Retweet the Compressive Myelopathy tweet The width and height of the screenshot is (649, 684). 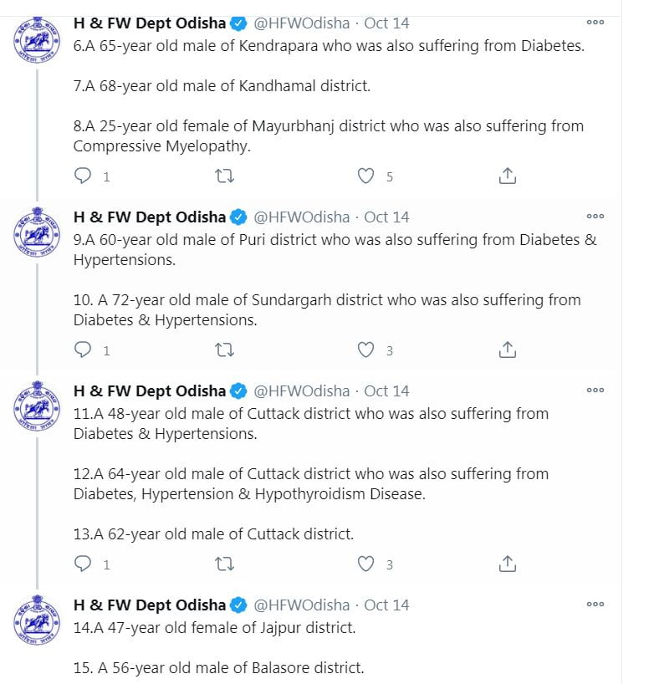point(224,176)
